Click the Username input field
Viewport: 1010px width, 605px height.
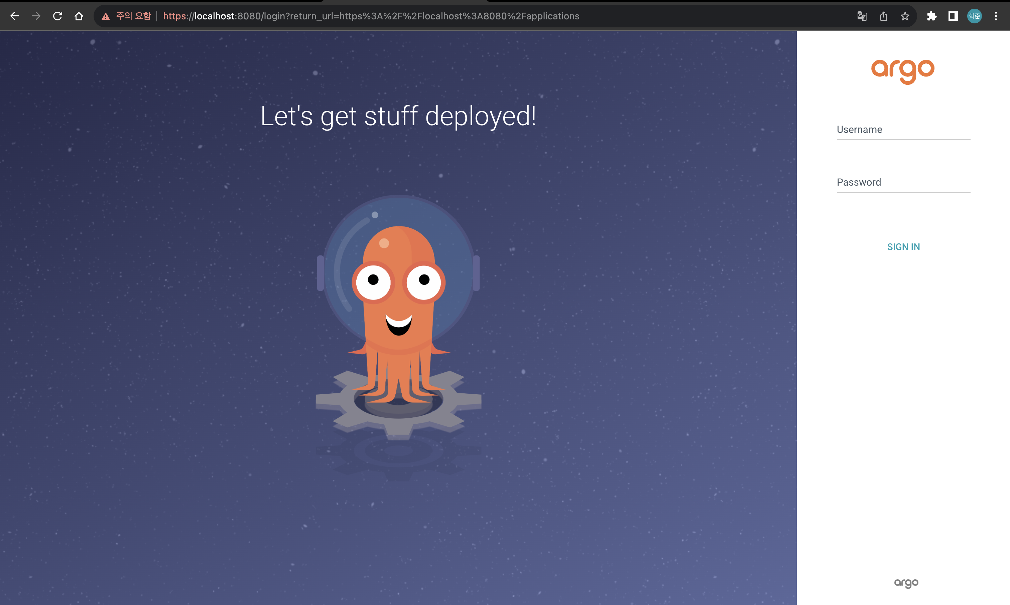click(903, 130)
